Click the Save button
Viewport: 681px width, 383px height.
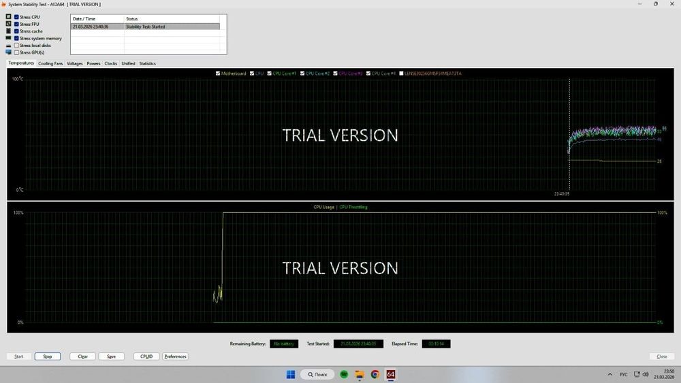point(111,356)
